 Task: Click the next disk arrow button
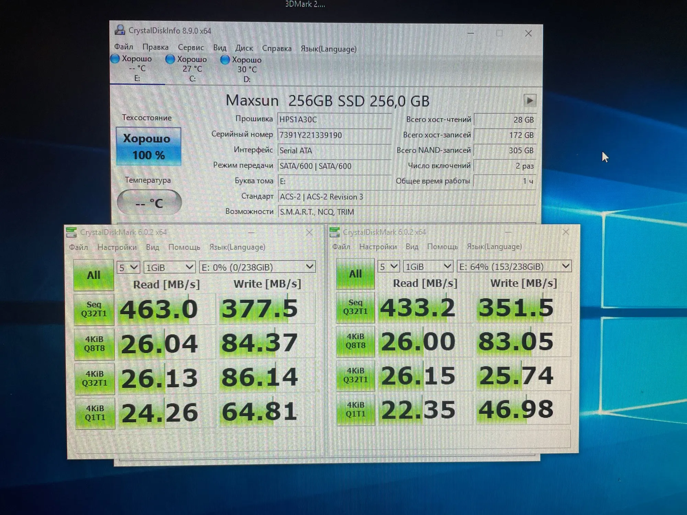[530, 101]
